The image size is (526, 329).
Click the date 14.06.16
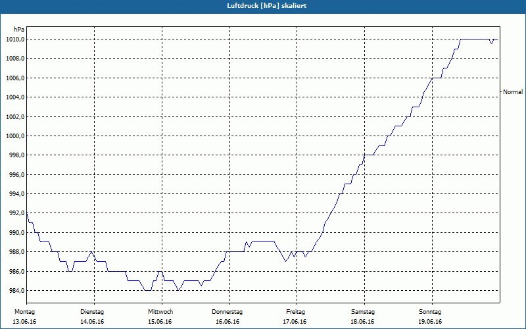click(x=92, y=322)
